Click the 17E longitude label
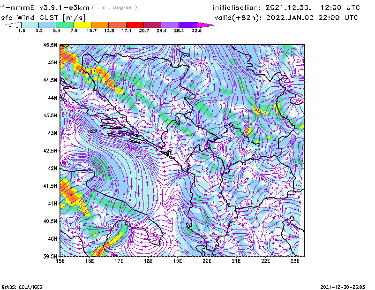375x290 pixels. coord(119,261)
